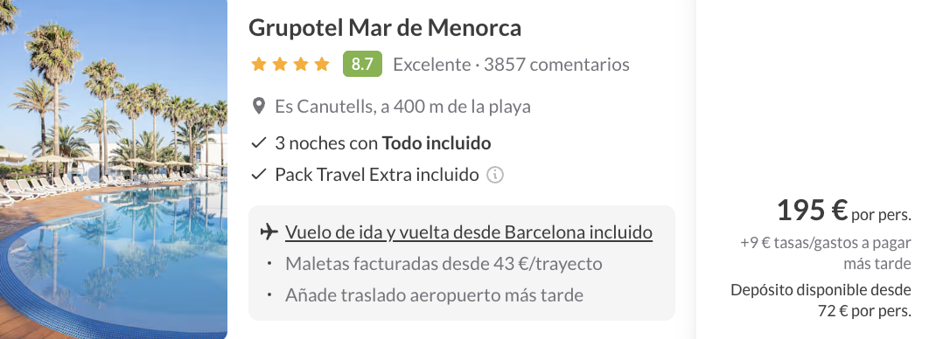Click the green 8.7 rating badge
929x339 pixels.
pyautogui.click(x=362, y=64)
